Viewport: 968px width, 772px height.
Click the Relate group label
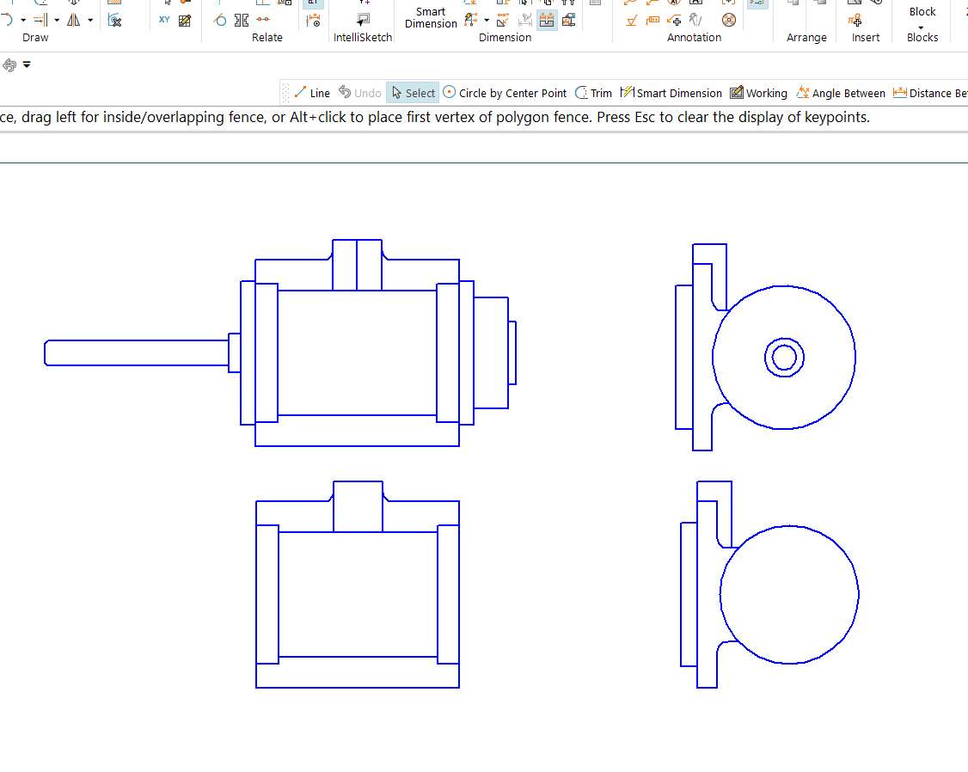pyautogui.click(x=267, y=37)
